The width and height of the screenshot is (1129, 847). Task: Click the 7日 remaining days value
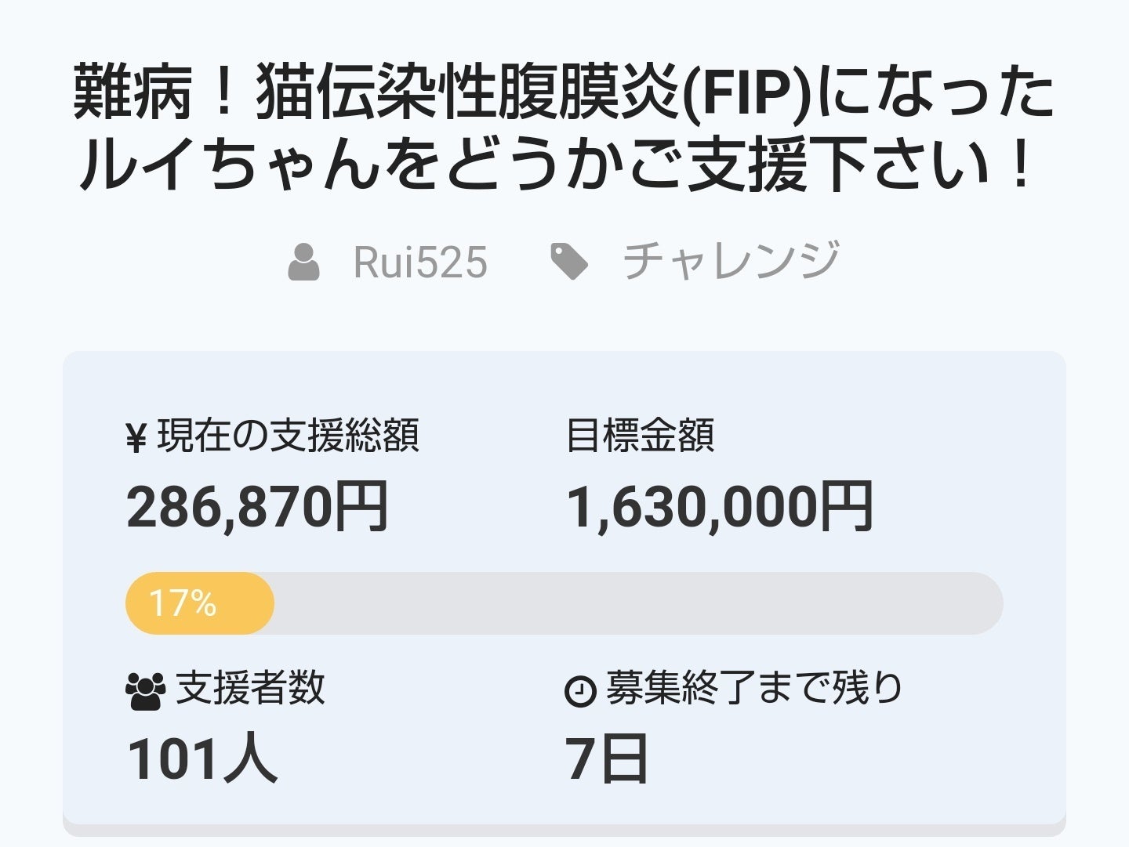[x=606, y=759]
